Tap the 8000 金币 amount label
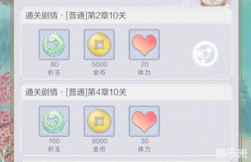The width and height of the screenshot is (251, 162). pos(99,145)
